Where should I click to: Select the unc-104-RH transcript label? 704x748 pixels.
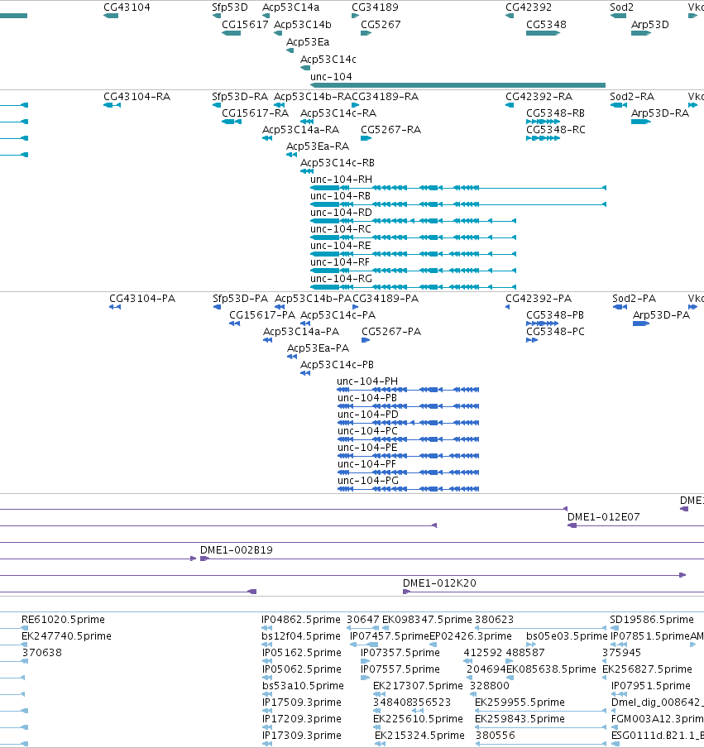(341, 180)
